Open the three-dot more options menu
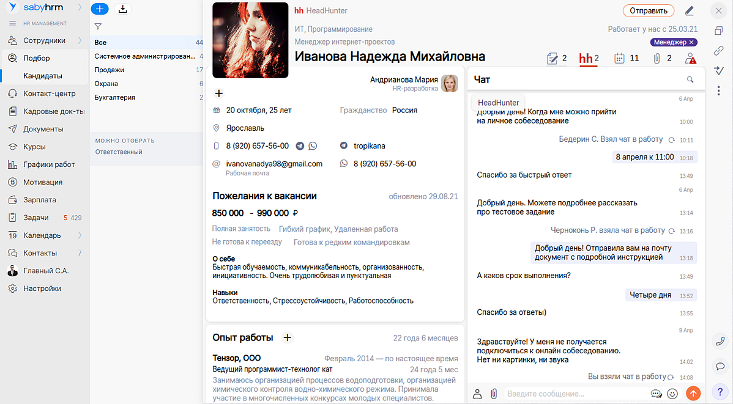This screenshot has width=733, height=404. (x=720, y=90)
